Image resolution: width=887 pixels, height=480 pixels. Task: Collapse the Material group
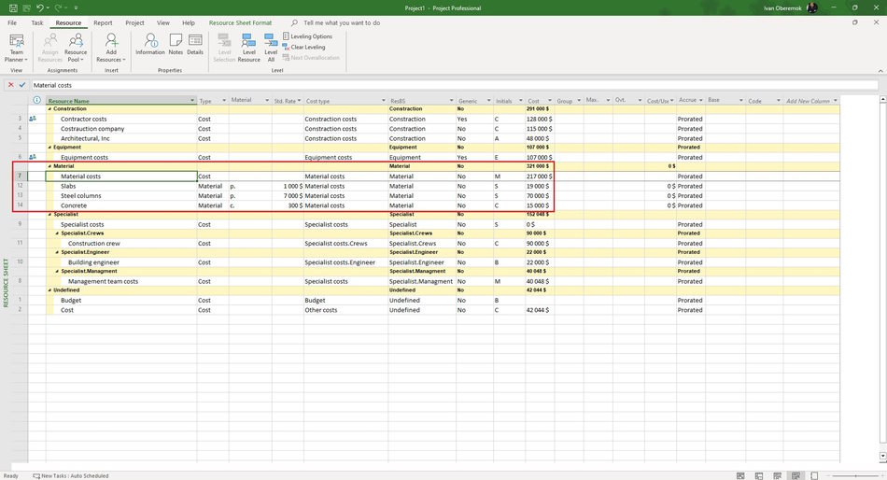[49, 166]
